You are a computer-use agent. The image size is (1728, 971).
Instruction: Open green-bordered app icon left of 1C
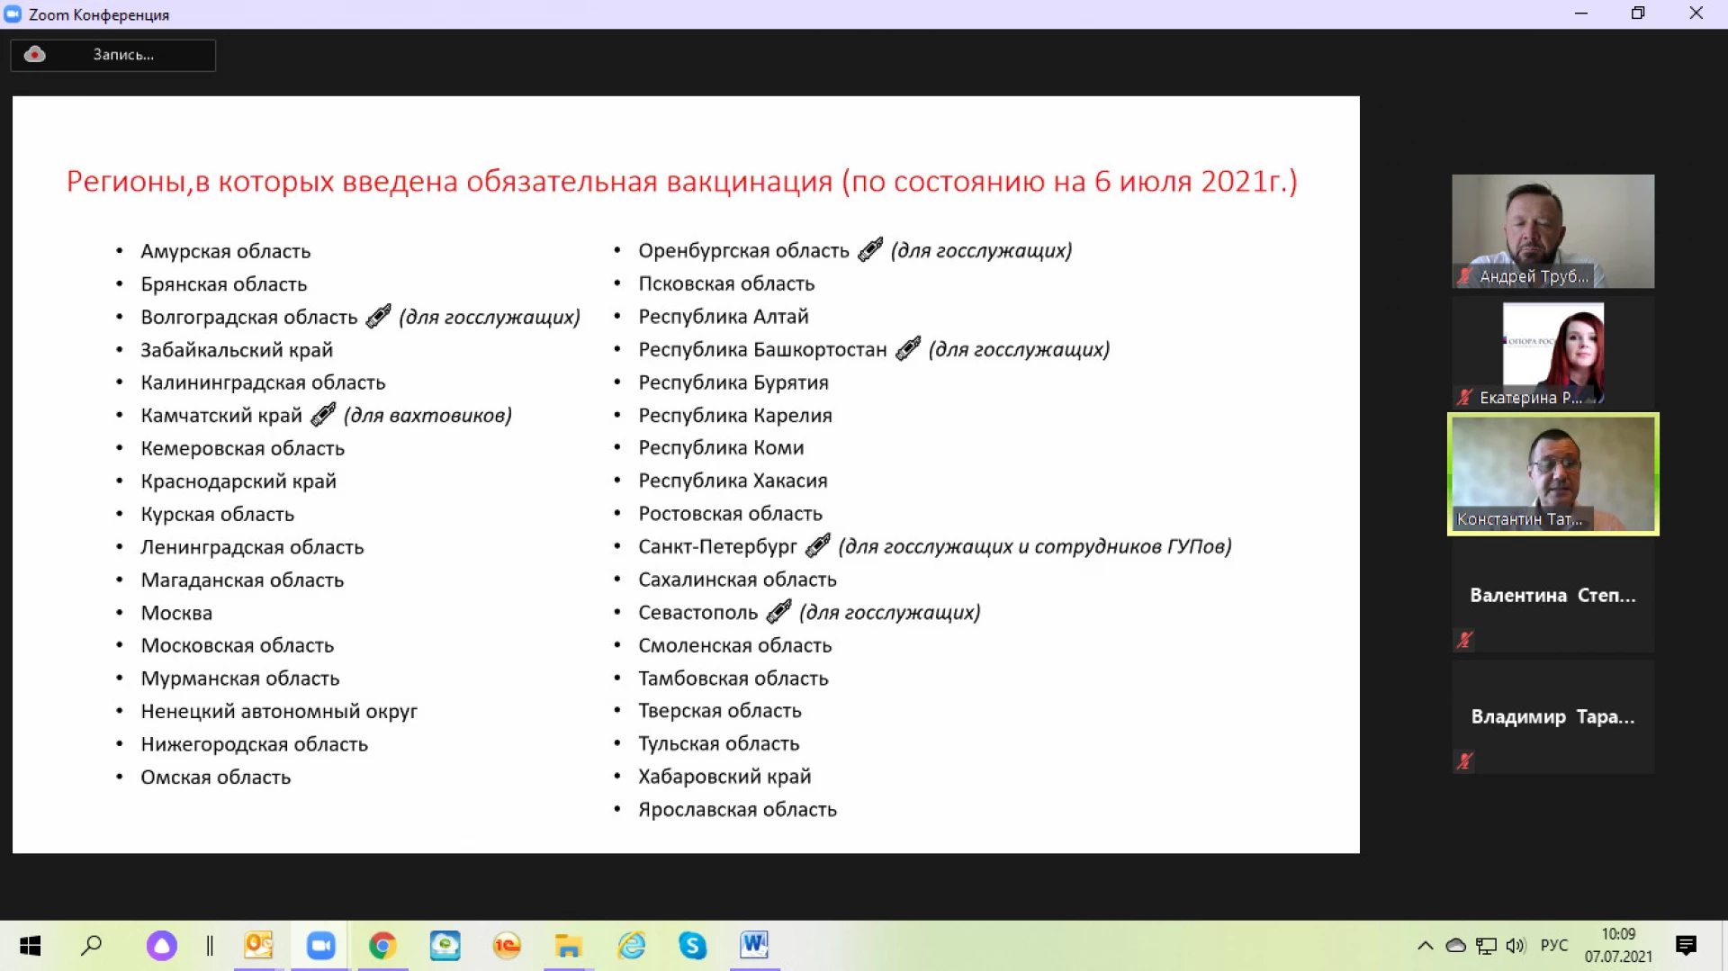coord(445,945)
